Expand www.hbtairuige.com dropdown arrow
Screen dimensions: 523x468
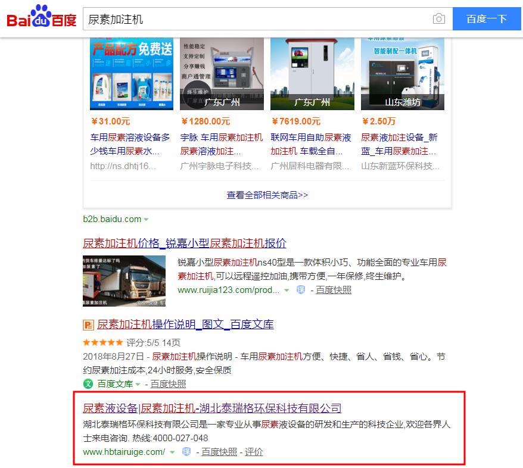172,453
